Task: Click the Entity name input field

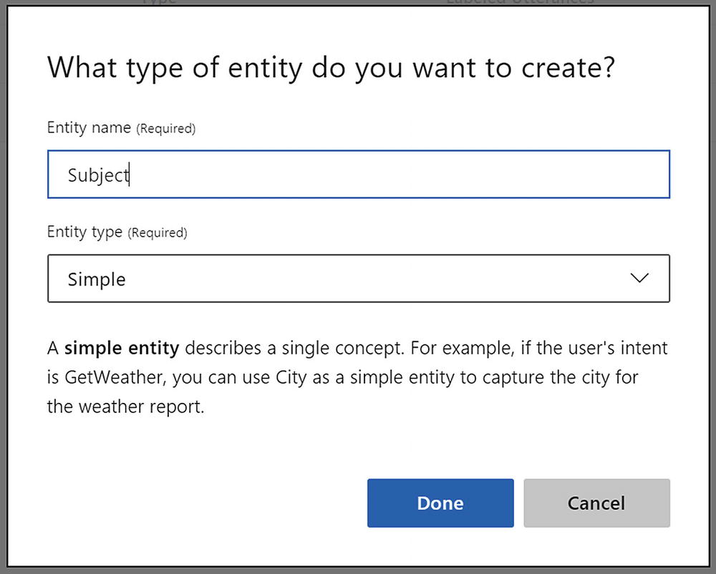Action: tap(358, 174)
